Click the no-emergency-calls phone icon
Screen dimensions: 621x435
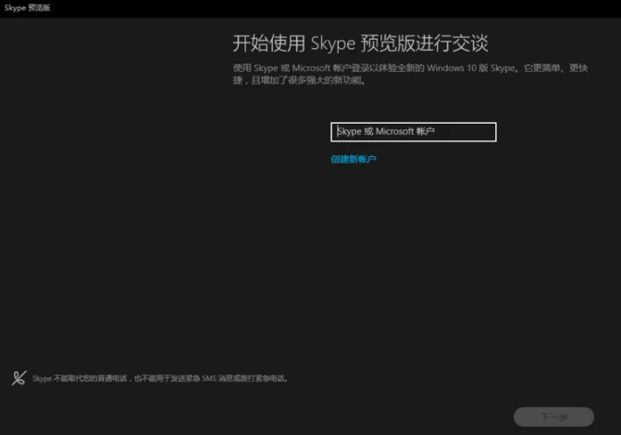click(19, 378)
